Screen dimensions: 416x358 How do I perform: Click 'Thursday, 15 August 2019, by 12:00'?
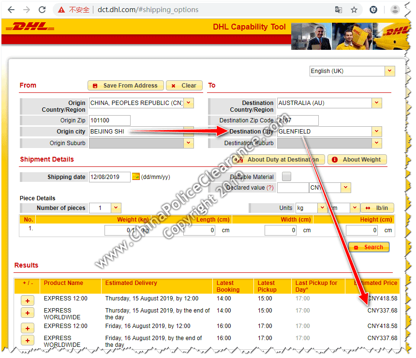(152, 298)
